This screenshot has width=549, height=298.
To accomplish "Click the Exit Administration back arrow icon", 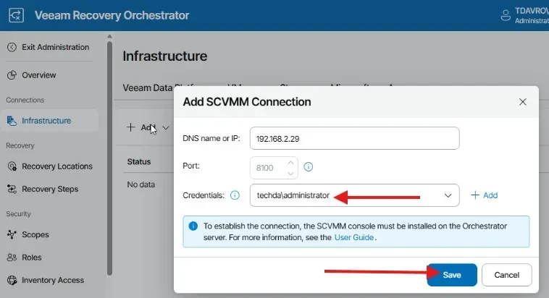I will [x=12, y=48].
